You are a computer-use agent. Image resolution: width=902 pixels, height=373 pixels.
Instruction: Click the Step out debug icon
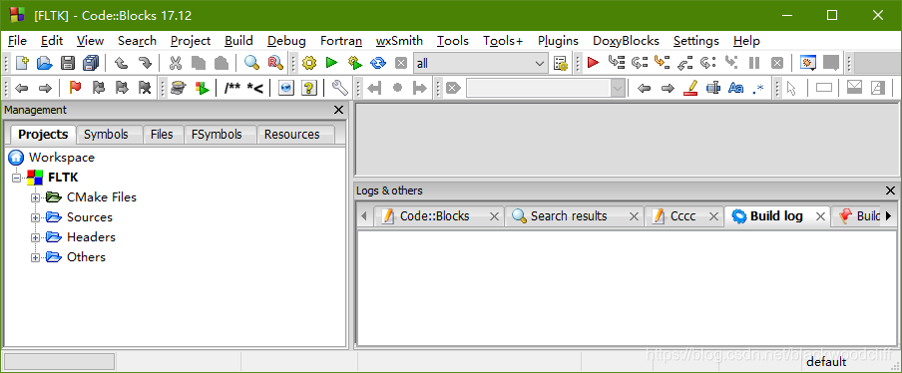(x=685, y=63)
